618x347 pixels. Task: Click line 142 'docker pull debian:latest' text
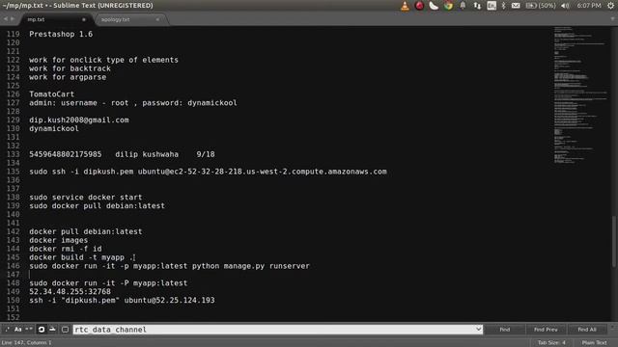[x=86, y=231]
